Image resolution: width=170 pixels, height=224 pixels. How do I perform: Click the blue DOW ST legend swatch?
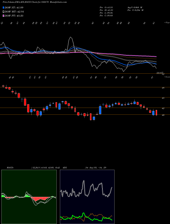coord(4,7)
